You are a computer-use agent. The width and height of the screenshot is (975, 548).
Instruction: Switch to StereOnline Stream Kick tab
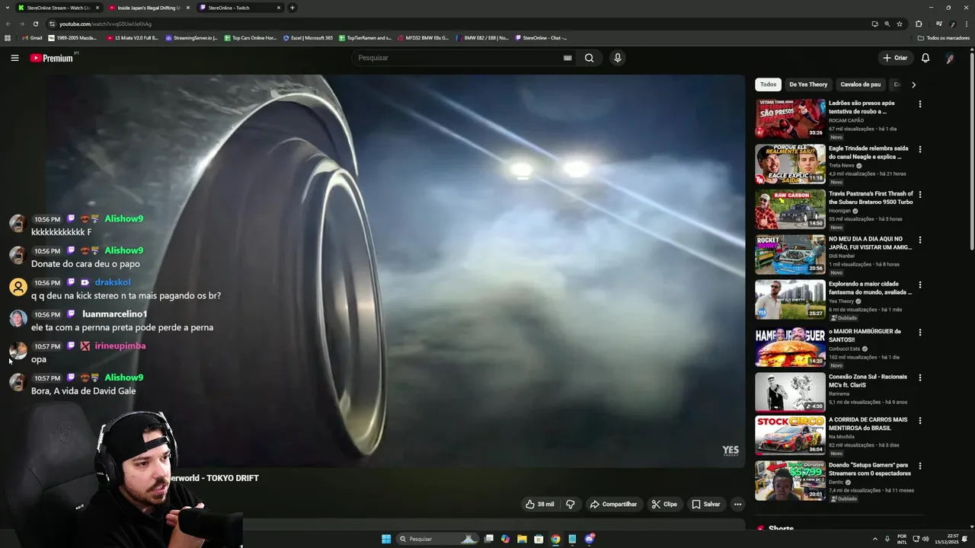tap(59, 8)
